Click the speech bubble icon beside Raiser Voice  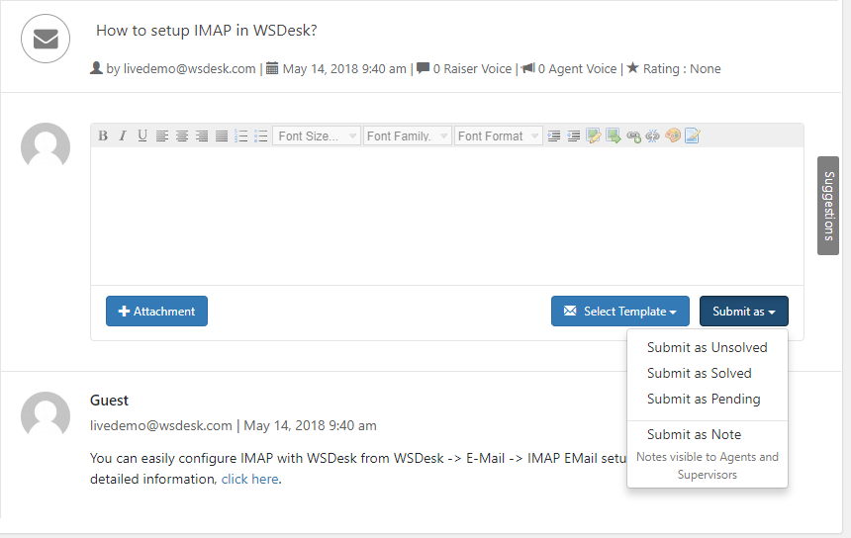click(x=423, y=68)
